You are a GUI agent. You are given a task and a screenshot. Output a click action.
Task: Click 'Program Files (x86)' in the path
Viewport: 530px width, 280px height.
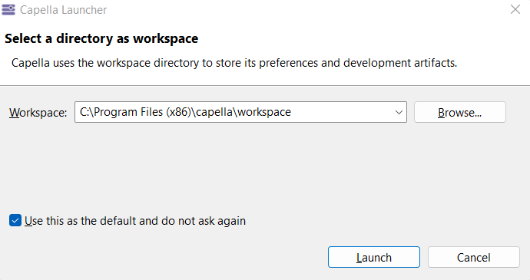click(x=142, y=112)
